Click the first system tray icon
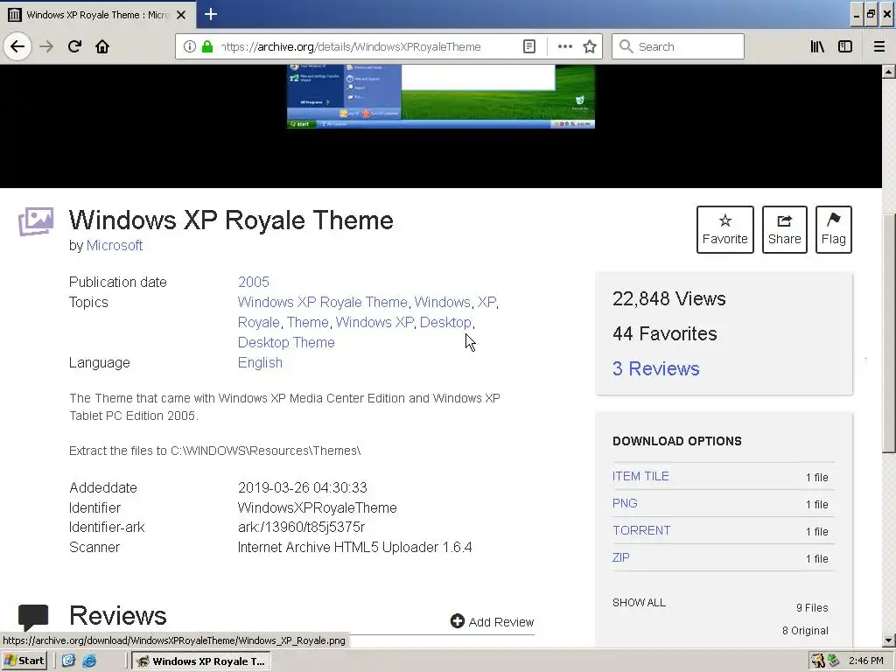The height and width of the screenshot is (672, 896). [818, 661]
